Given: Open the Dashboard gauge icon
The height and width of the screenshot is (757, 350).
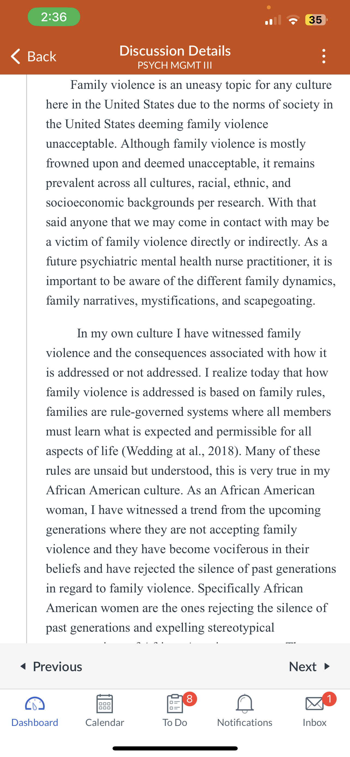Looking at the screenshot, I should tap(35, 704).
